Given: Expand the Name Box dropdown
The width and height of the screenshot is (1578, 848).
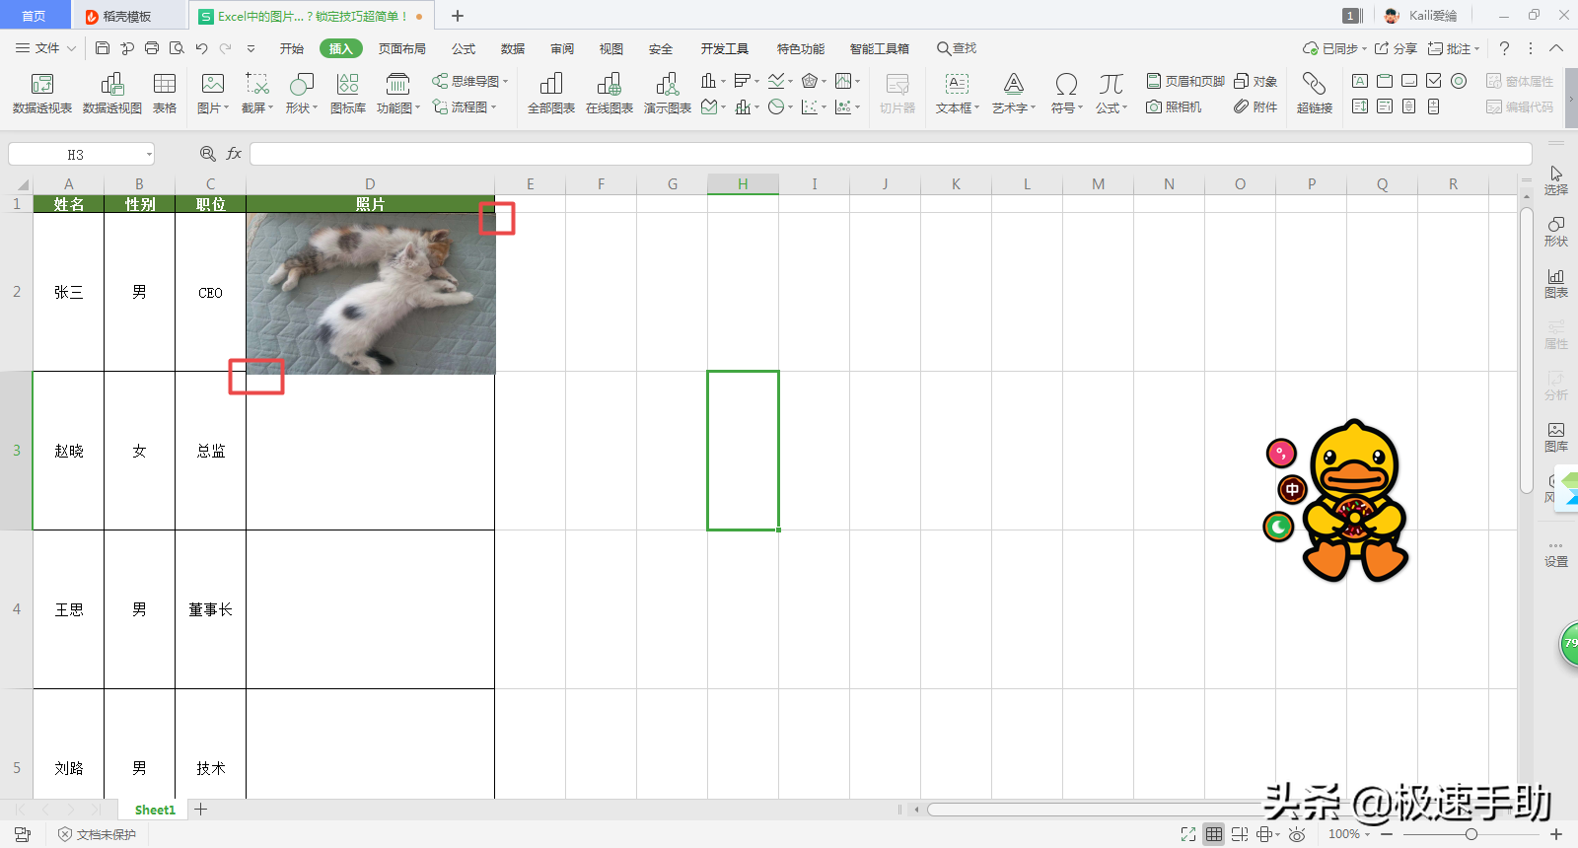Looking at the screenshot, I should click(149, 154).
